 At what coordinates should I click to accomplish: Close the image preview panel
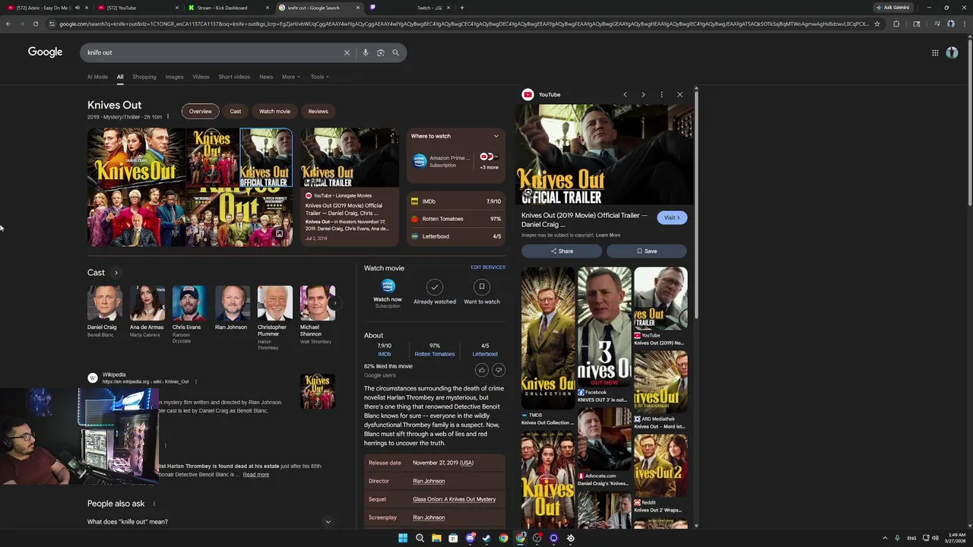coord(680,95)
